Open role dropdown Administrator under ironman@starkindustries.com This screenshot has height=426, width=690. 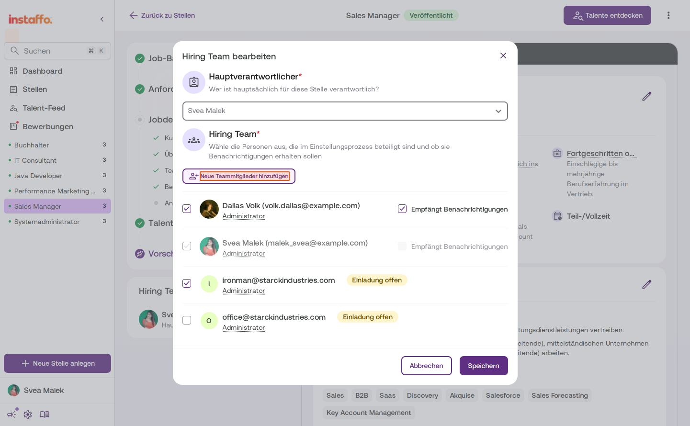point(243,291)
